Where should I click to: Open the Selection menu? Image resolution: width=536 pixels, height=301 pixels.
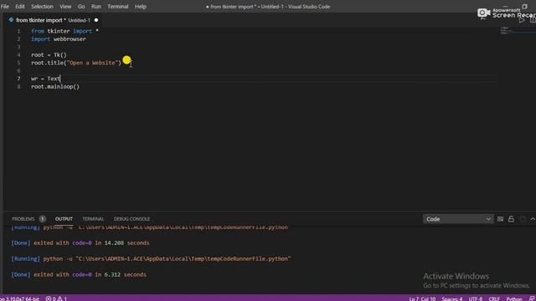42,7
